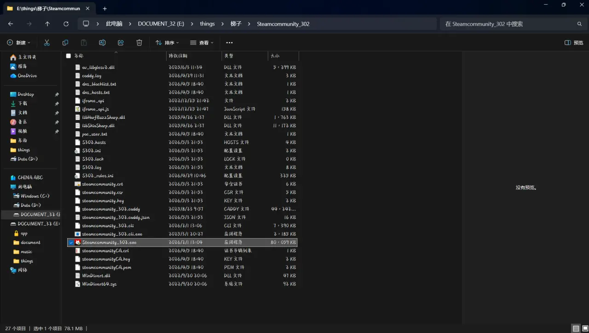Viewport: 589px width, 333px height.
Task: Uncheck the Steamcommunity_302.exe row checkbox
Action: [71, 242]
